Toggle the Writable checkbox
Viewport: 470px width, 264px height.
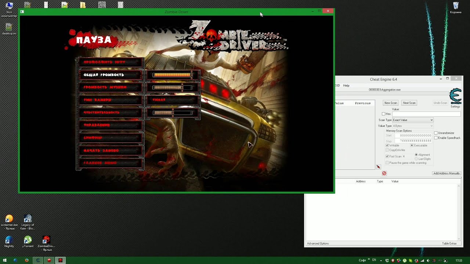pos(387,146)
